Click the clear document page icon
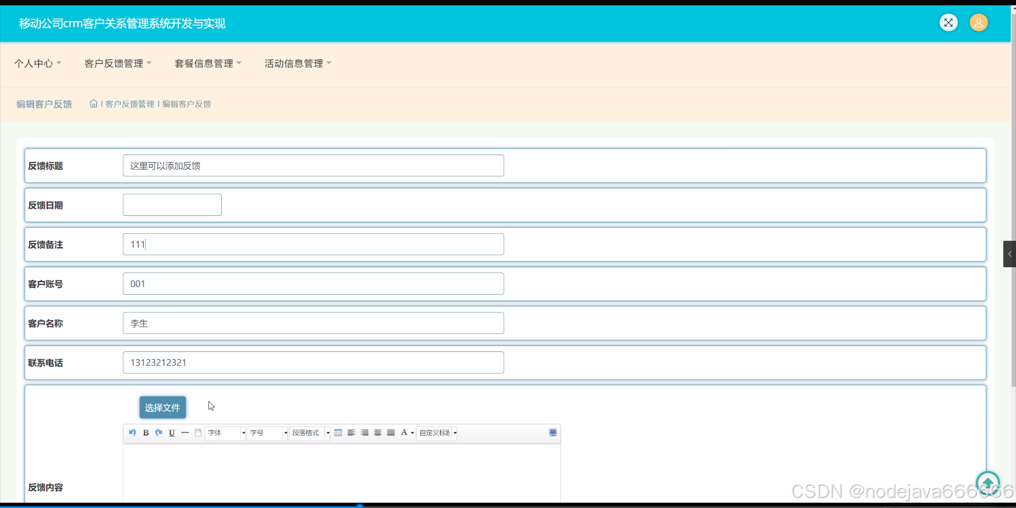Viewport: 1016px width, 508px height. (198, 433)
